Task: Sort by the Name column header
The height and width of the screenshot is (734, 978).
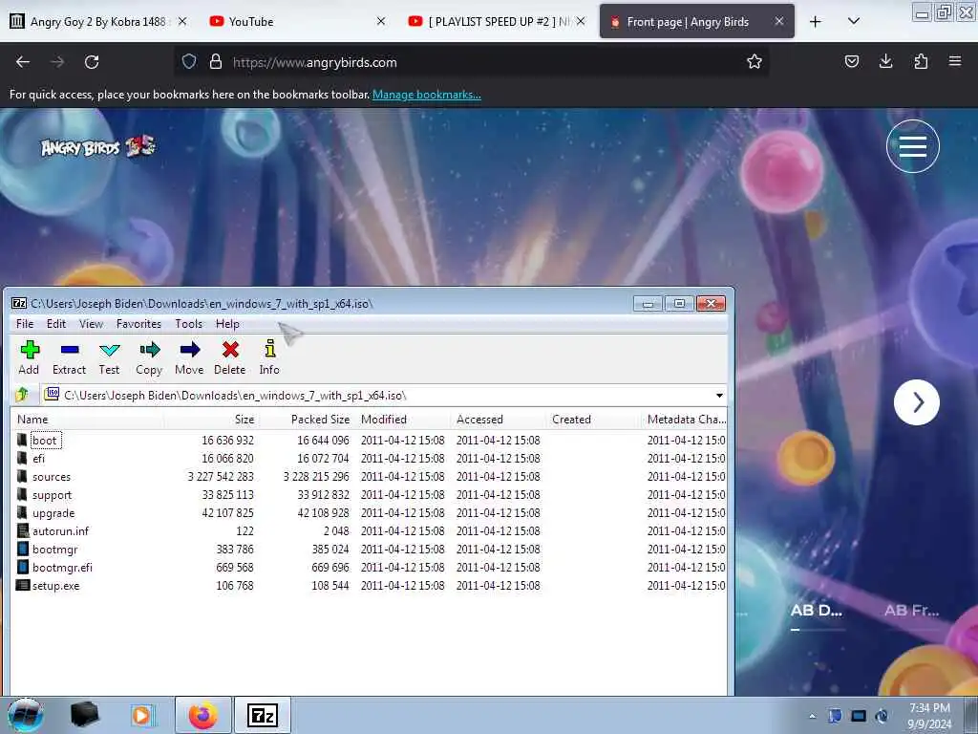Action: tap(87, 420)
